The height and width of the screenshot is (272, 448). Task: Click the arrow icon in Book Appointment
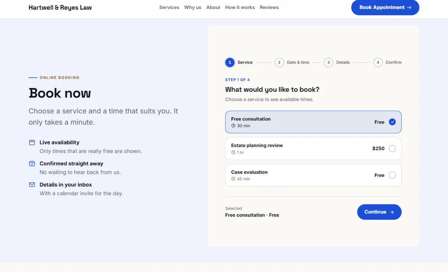pyautogui.click(x=409, y=7)
